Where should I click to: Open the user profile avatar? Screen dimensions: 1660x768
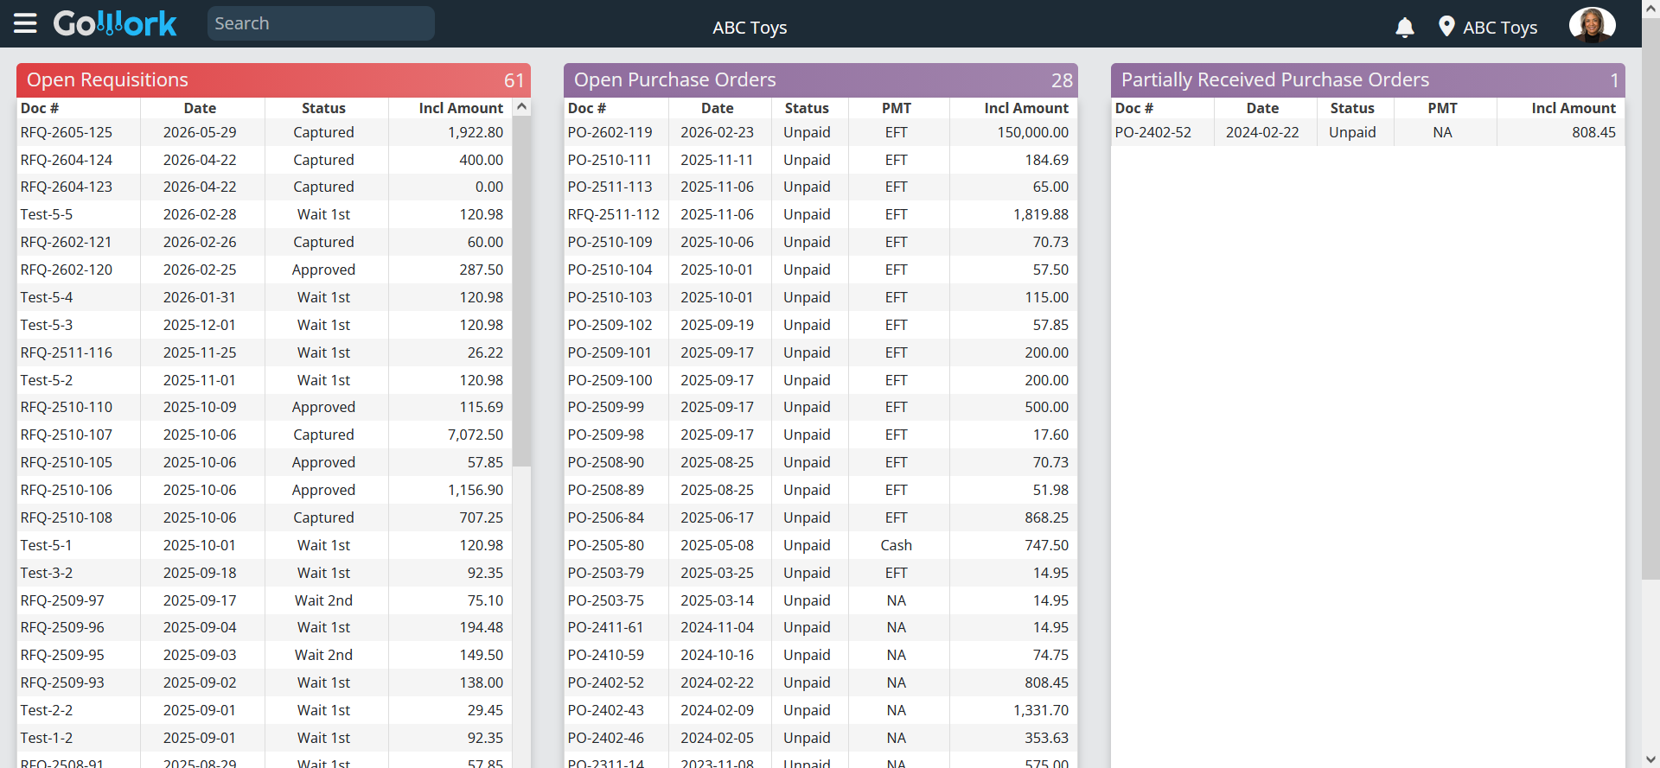[1593, 25]
